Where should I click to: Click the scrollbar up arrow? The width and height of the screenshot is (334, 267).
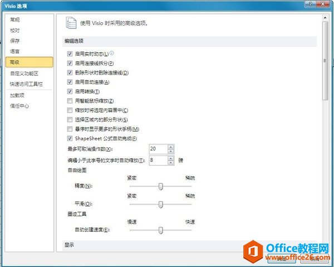click(325, 17)
